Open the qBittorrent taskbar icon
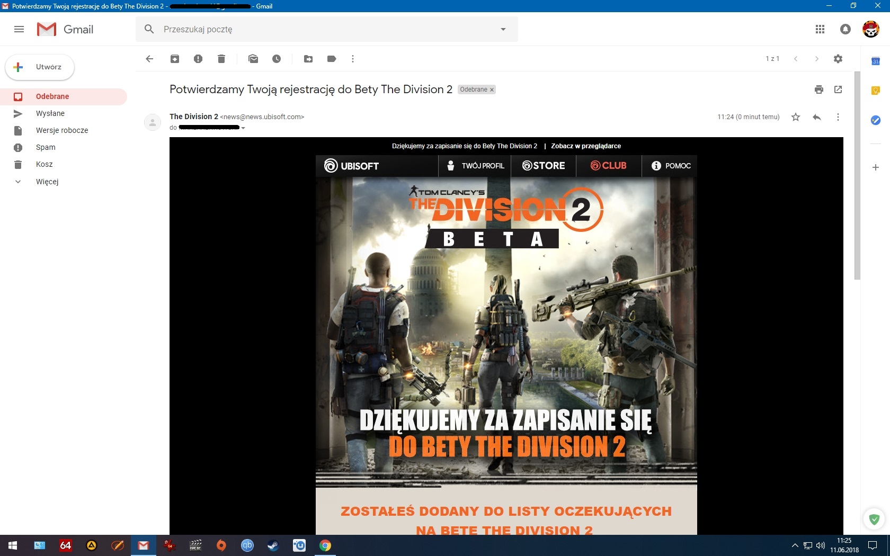The height and width of the screenshot is (556, 890). 247,545
